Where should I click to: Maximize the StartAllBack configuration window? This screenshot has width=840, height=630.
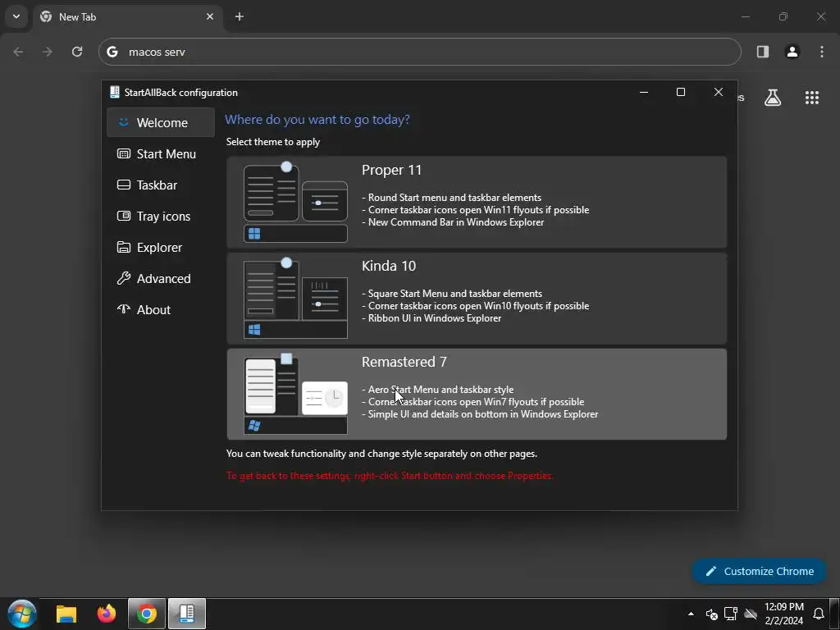pos(680,92)
